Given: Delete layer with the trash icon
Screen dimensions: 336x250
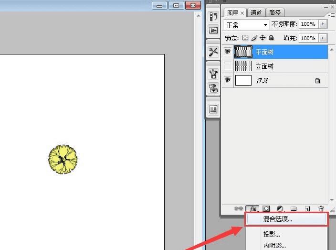Looking at the screenshot, I should [321, 208].
